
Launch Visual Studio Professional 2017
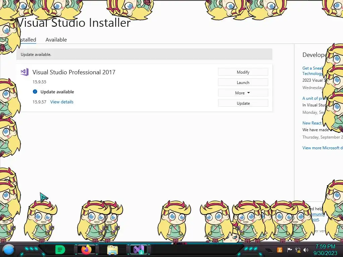coord(243,82)
